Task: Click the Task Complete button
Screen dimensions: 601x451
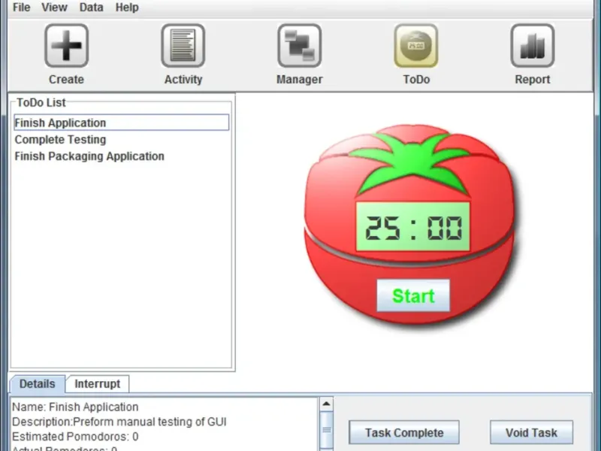Action: (404, 433)
